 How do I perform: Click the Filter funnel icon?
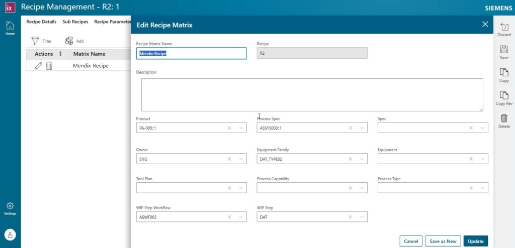coord(36,41)
